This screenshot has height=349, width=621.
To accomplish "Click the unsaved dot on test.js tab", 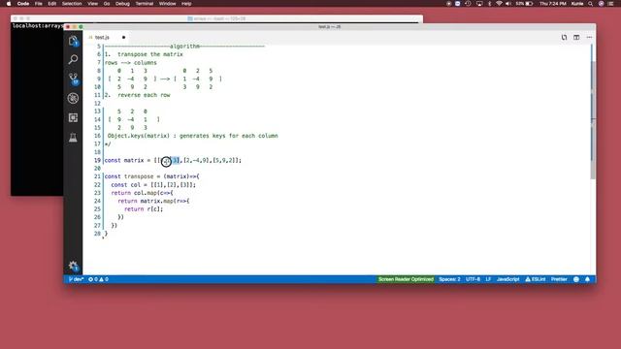I will click(123, 37).
